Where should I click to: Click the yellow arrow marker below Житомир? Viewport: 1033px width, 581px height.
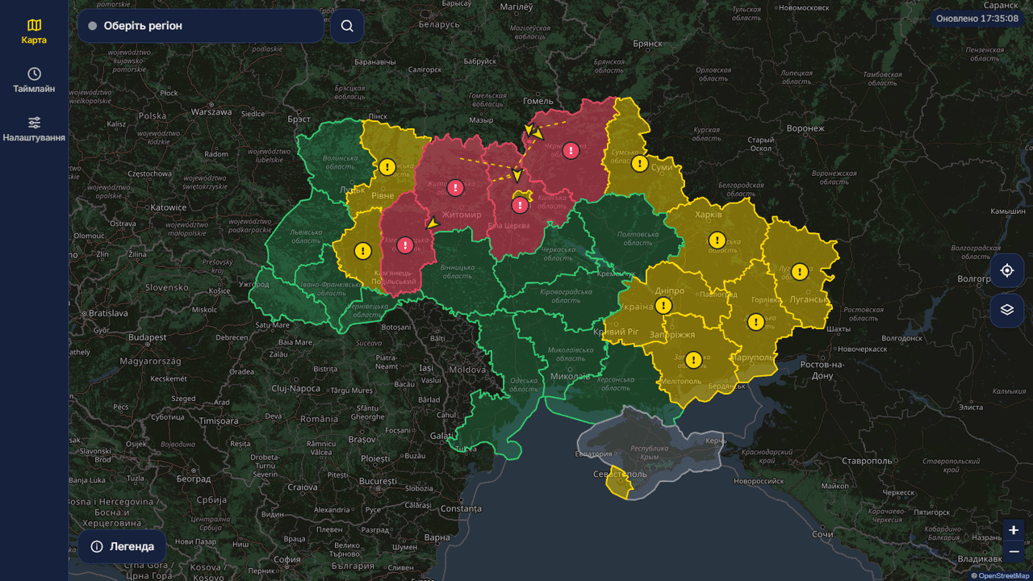point(433,223)
